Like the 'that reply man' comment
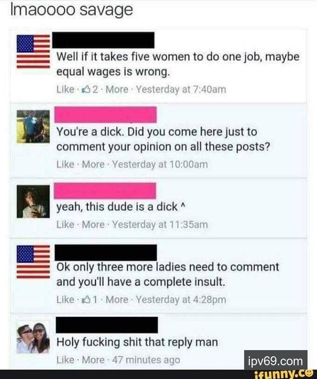Screen dimensions: 317x379 click(x=65, y=360)
